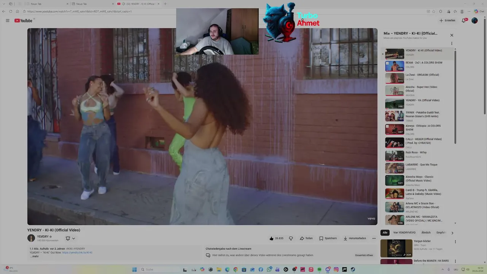Open a new browser tab
This screenshot has height=274, width=487.
click(x=165, y=4)
